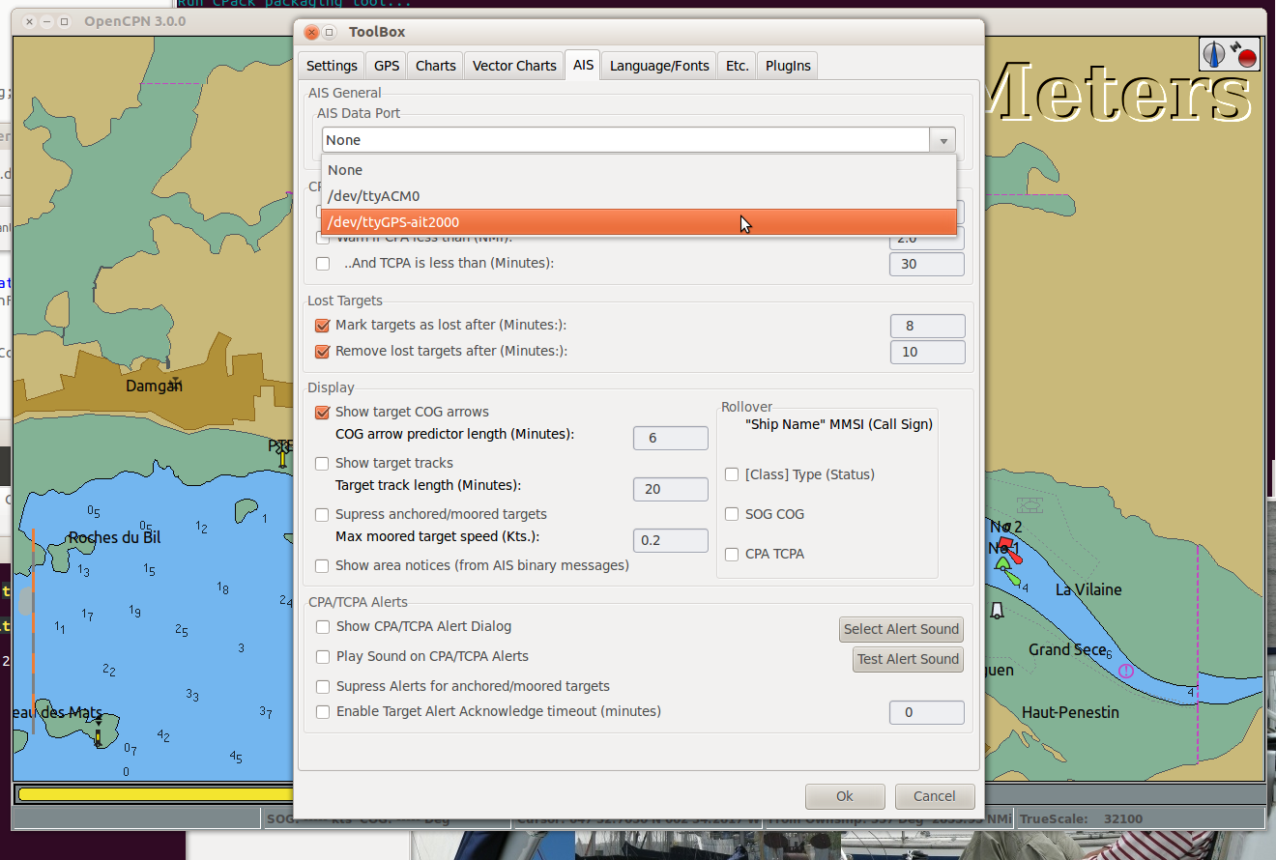Open the Settings tab
This screenshot has width=1276, height=860.
point(332,66)
